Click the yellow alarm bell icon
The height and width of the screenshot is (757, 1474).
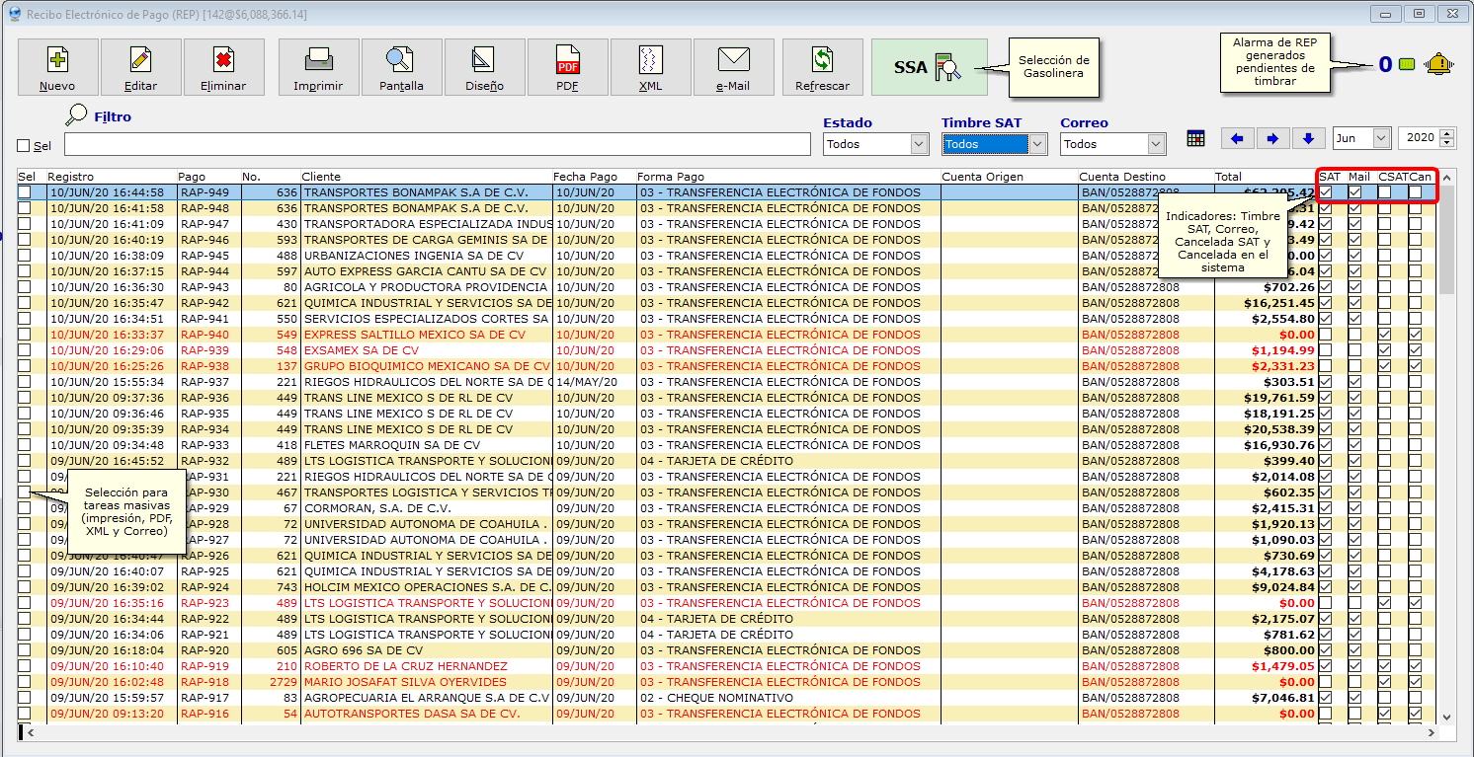click(x=1439, y=65)
